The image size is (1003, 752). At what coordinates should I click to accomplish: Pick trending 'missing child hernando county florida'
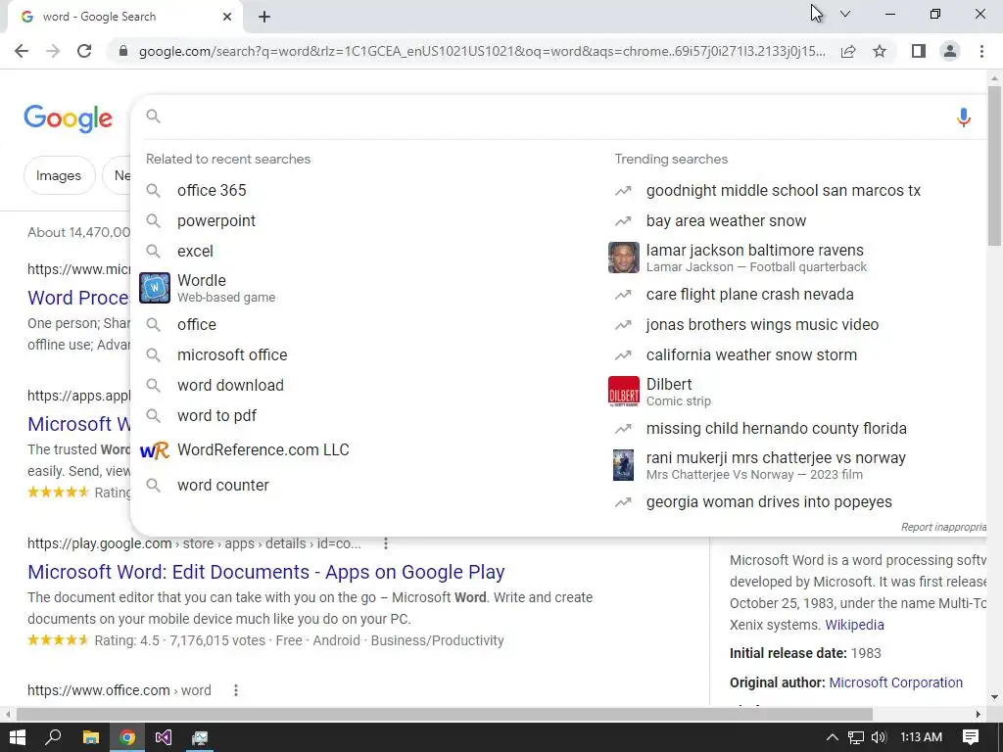776,429
